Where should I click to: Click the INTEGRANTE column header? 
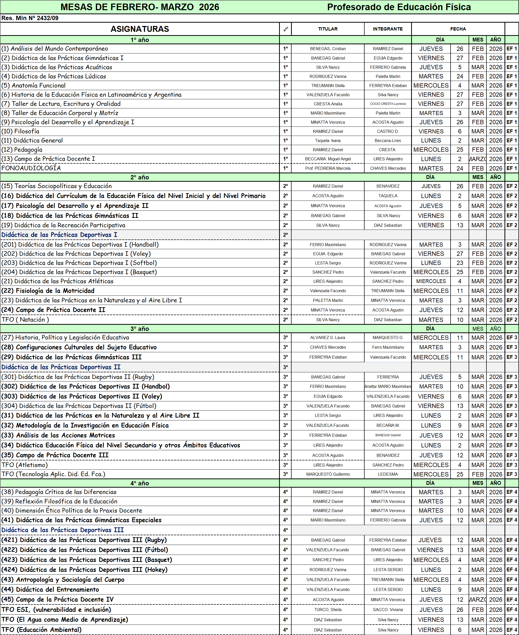(x=387, y=29)
